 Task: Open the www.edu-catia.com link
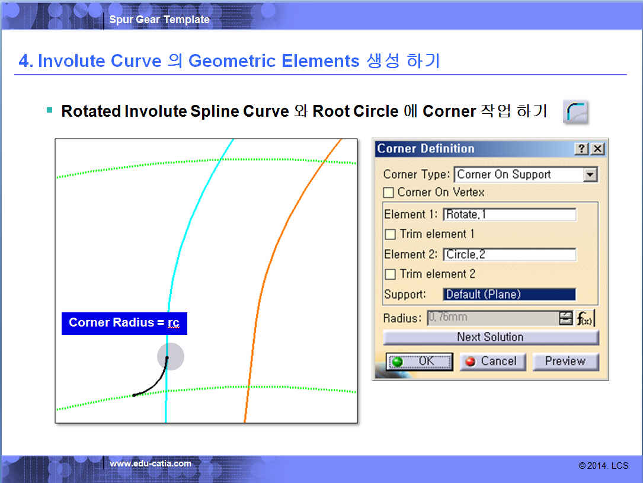151,463
